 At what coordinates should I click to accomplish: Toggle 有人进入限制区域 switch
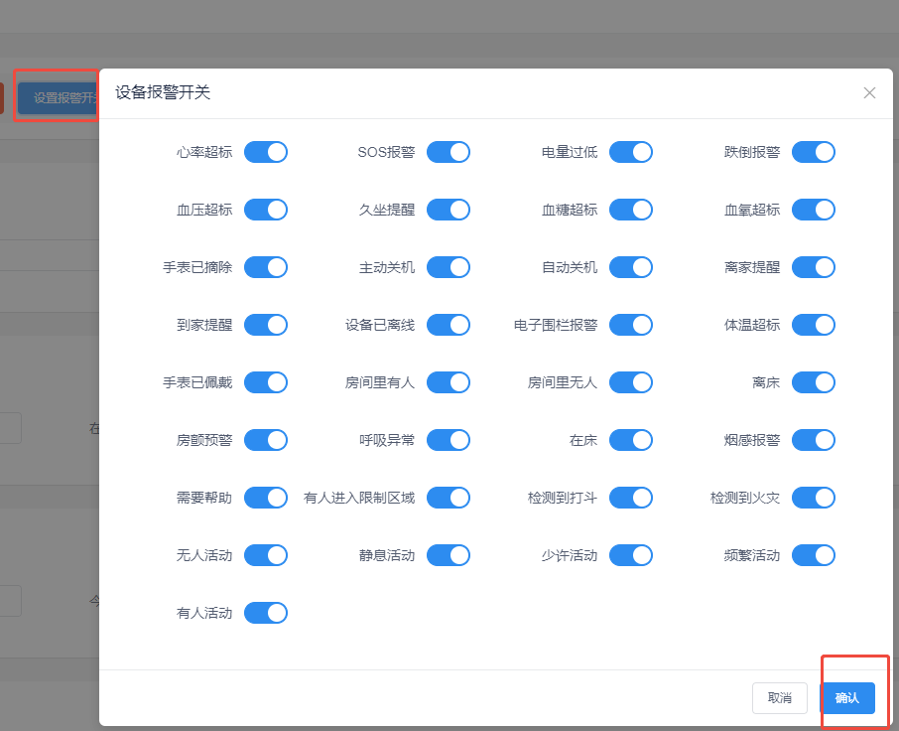click(449, 498)
